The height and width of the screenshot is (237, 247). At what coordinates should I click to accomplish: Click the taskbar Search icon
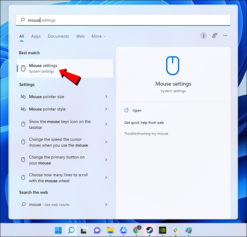click(x=71, y=230)
